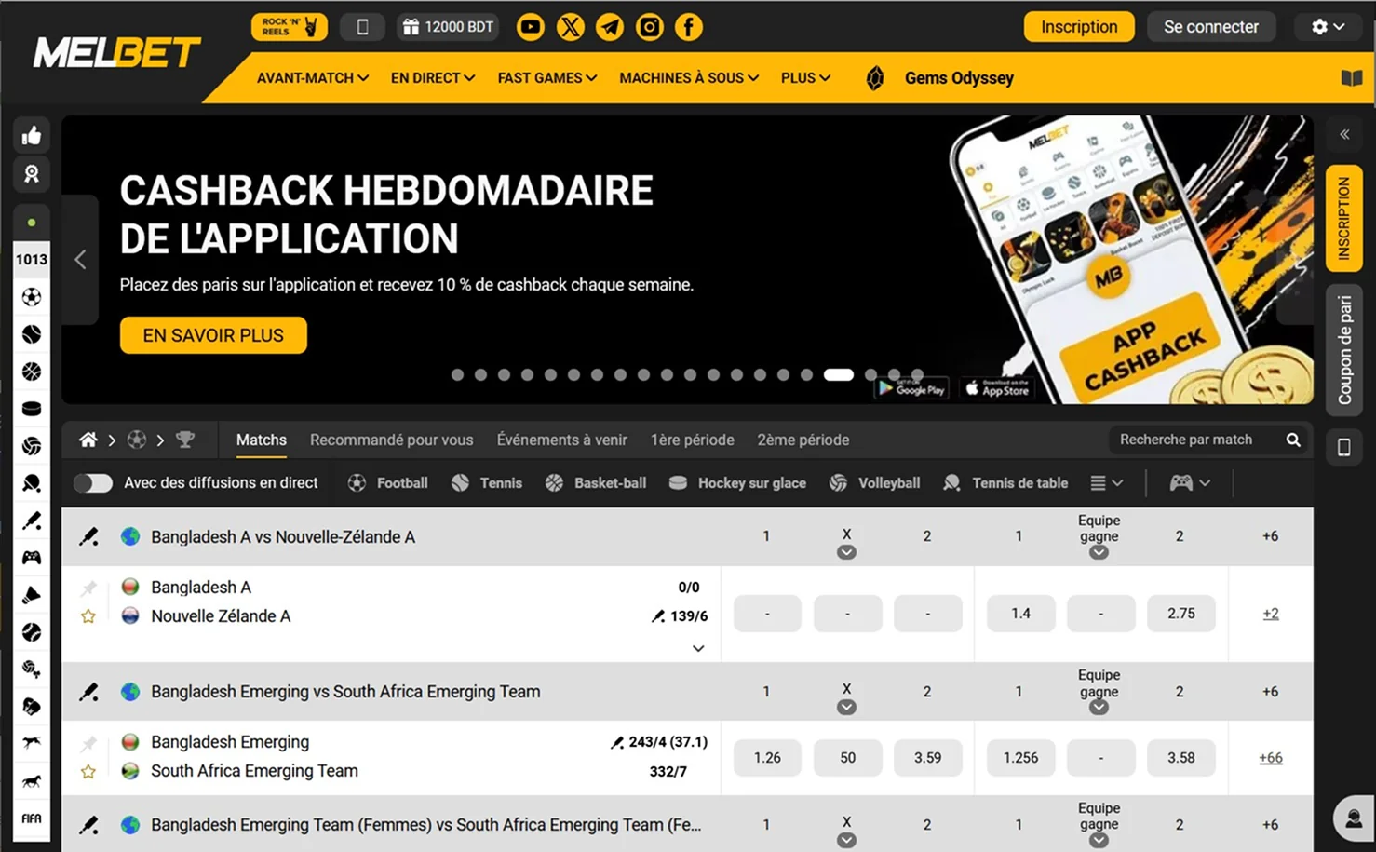Select football in the left sidebar
This screenshot has height=852, width=1376.
tap(32, 297)
